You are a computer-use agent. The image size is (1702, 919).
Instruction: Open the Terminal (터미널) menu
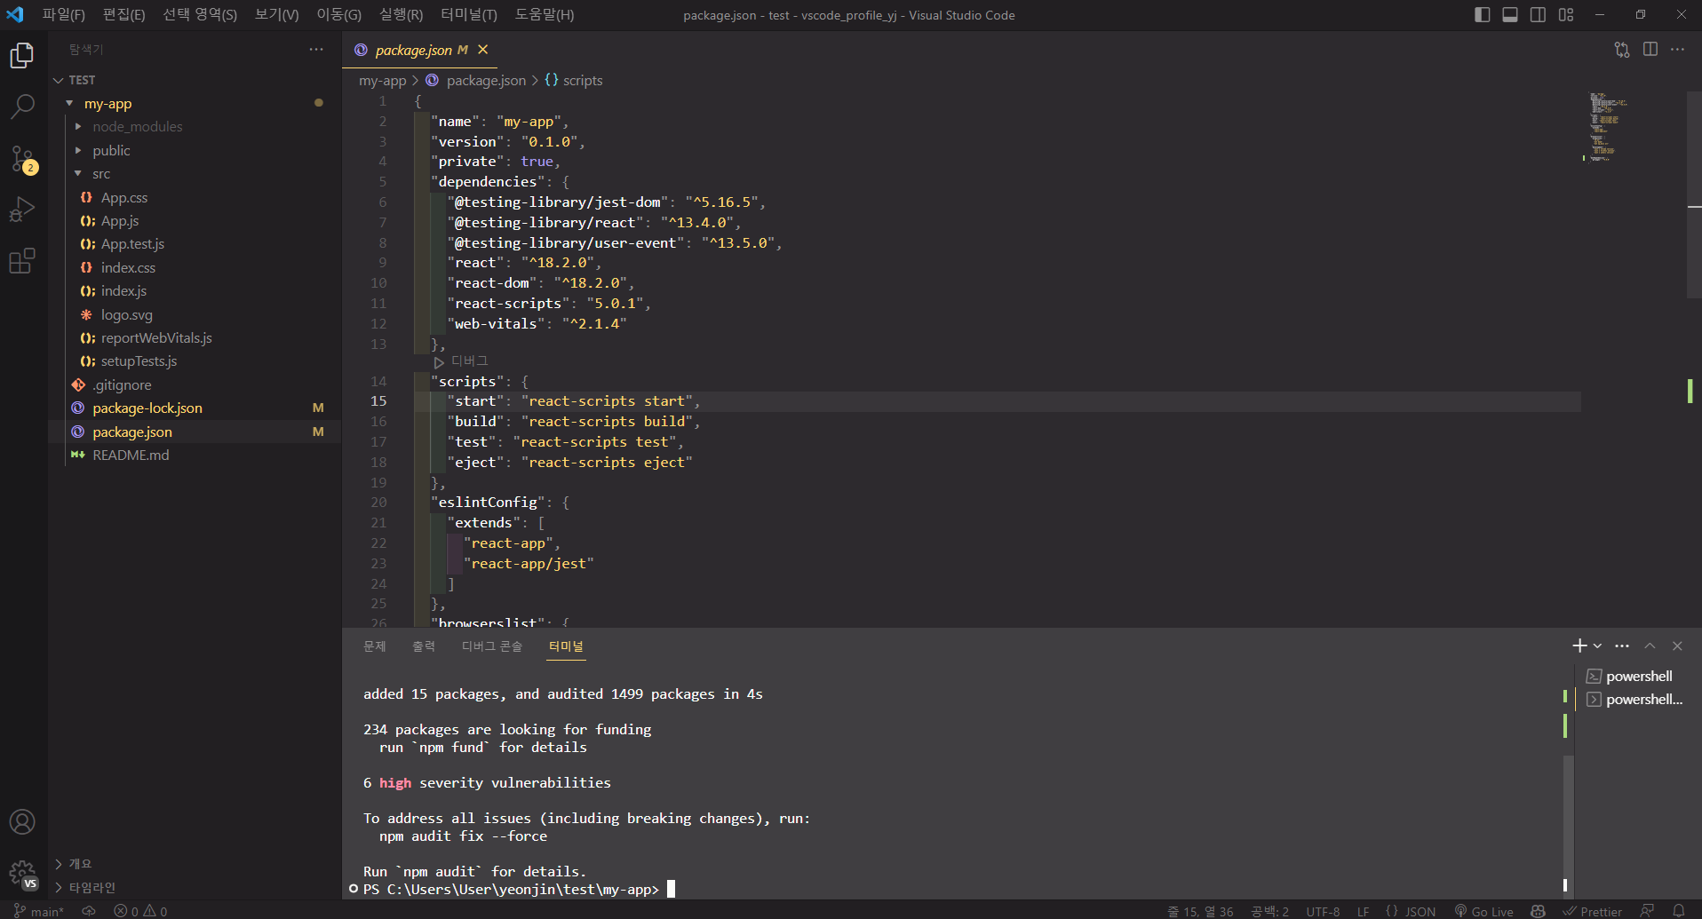click(x=468, y=15)
